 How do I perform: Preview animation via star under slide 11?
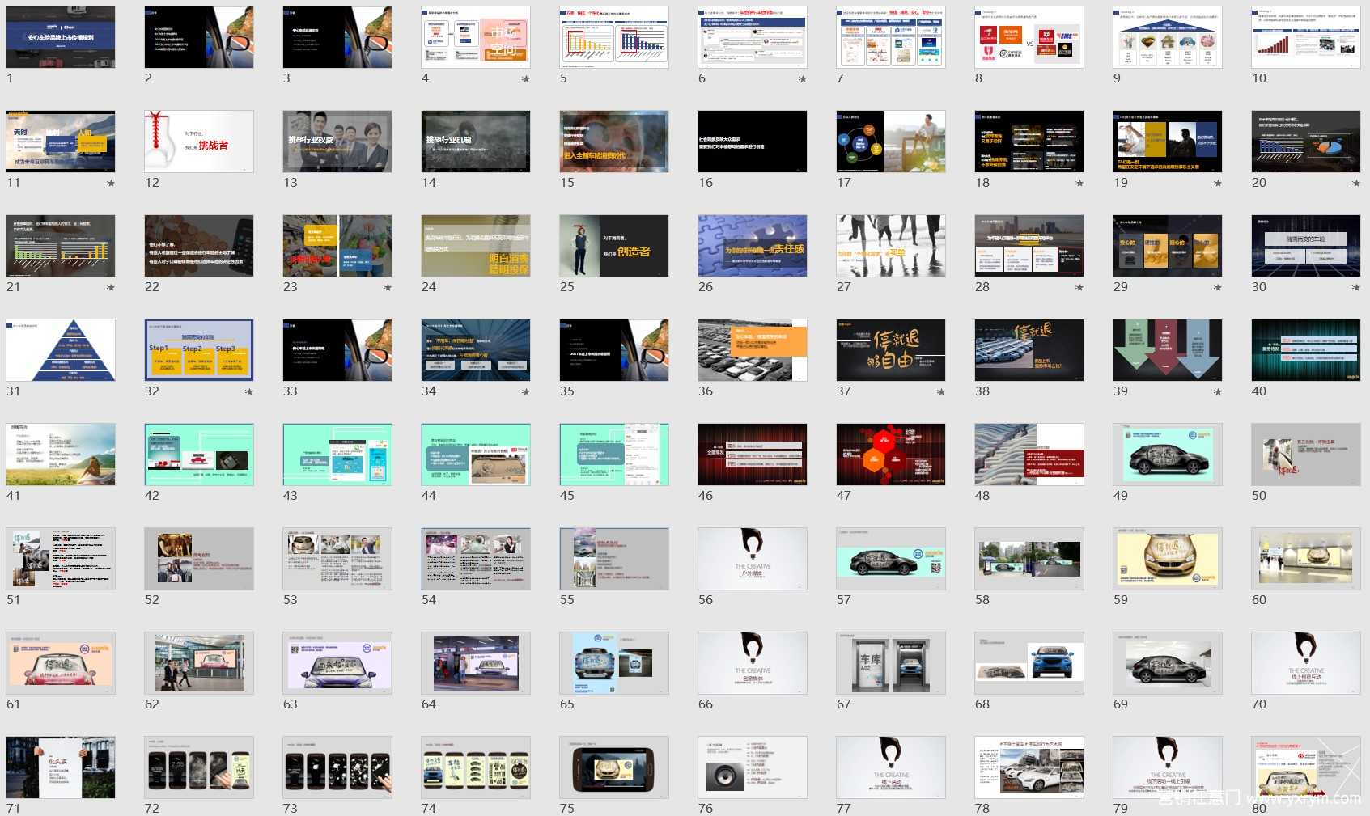point(111,184)
